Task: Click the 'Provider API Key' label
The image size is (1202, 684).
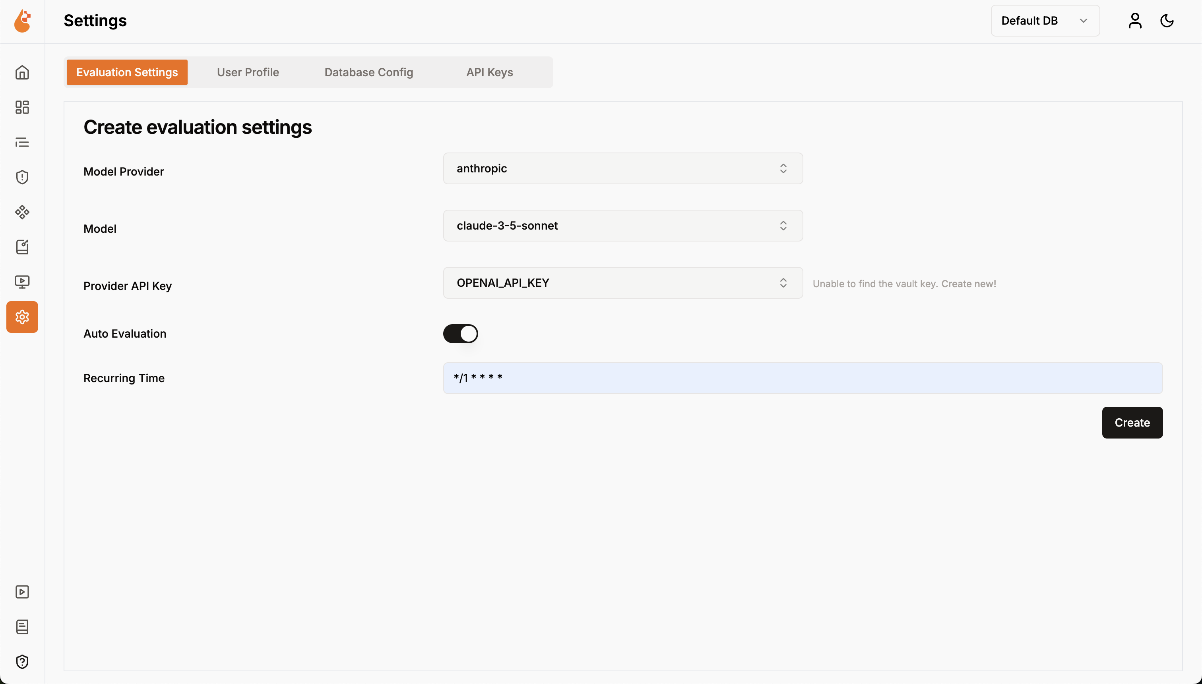Action: 127,286
